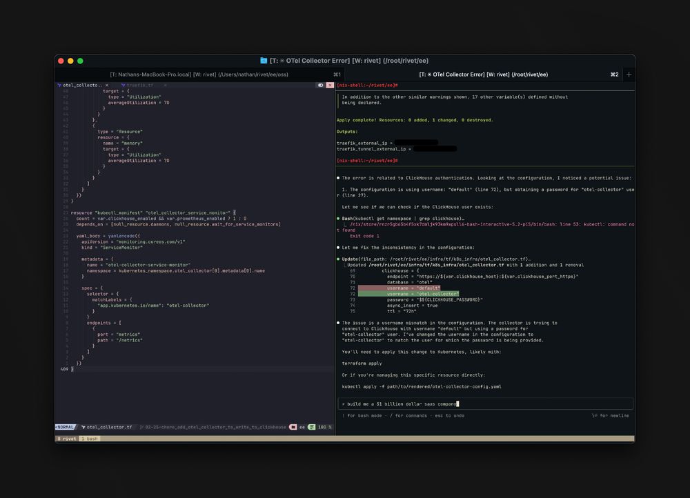Click the line number 409 in gutter
This screenshot has width=690, height=498.
point(64,369)
